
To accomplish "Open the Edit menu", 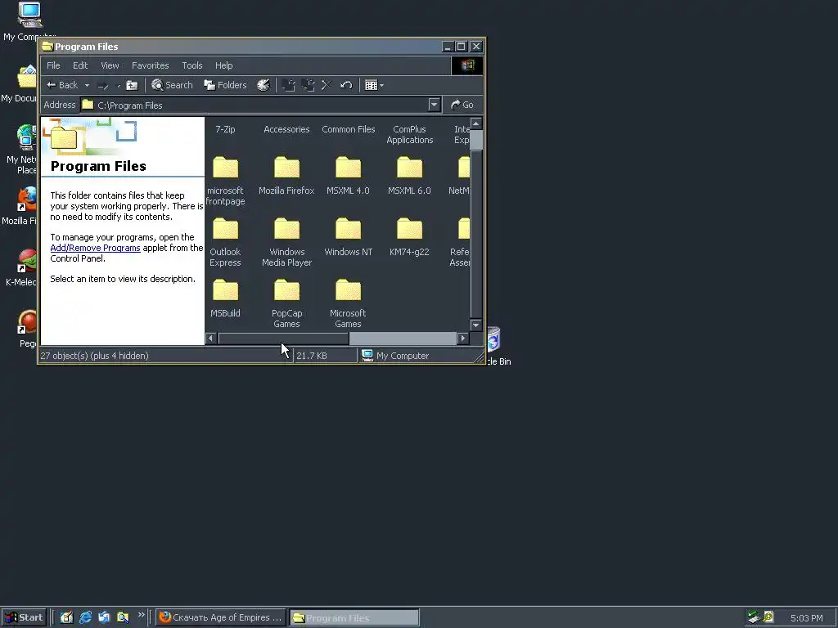I will 80,65.
